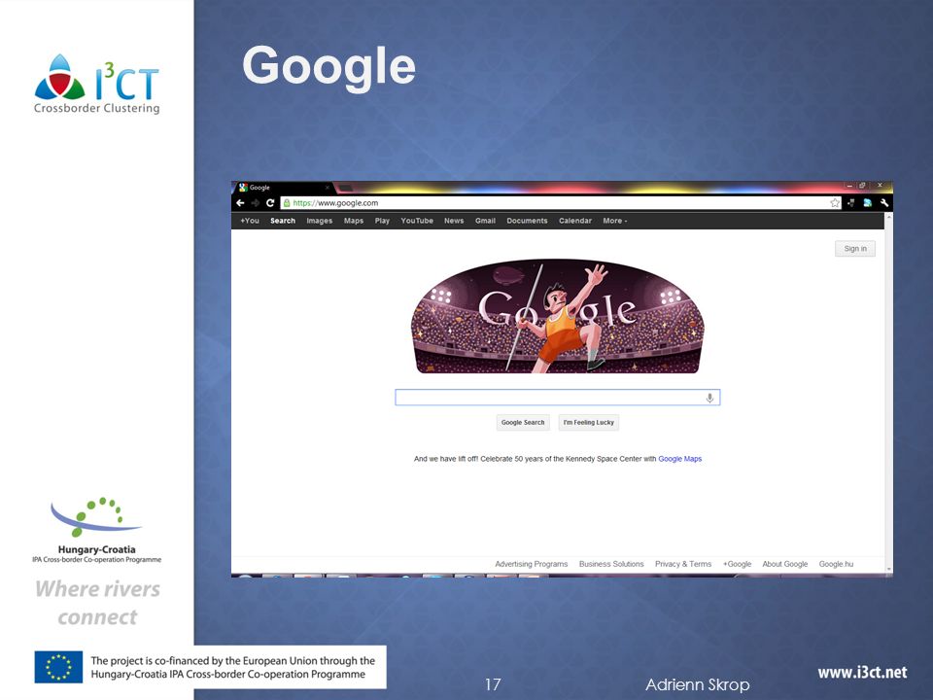Open Chrome wrench settings menu
Viewport: 933px width, 700px height.
(884, 203)
